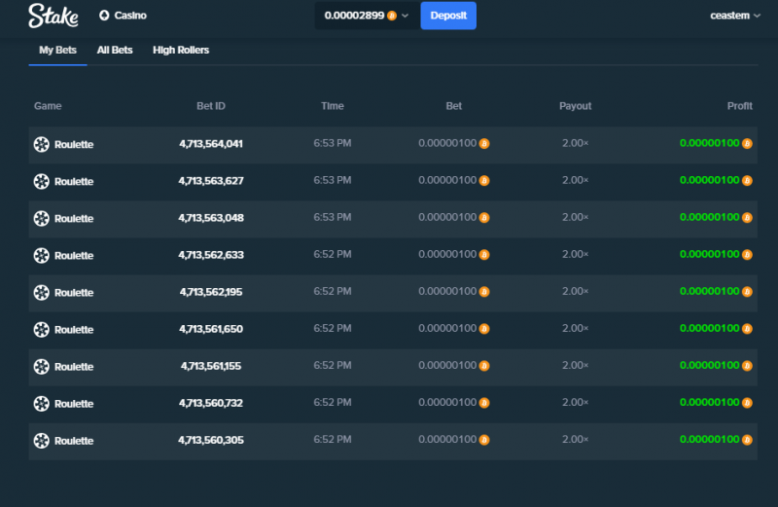This screenshot has height=507, width=778.
Task: Open bet ID 4,713,562,195
Action: 211,292
